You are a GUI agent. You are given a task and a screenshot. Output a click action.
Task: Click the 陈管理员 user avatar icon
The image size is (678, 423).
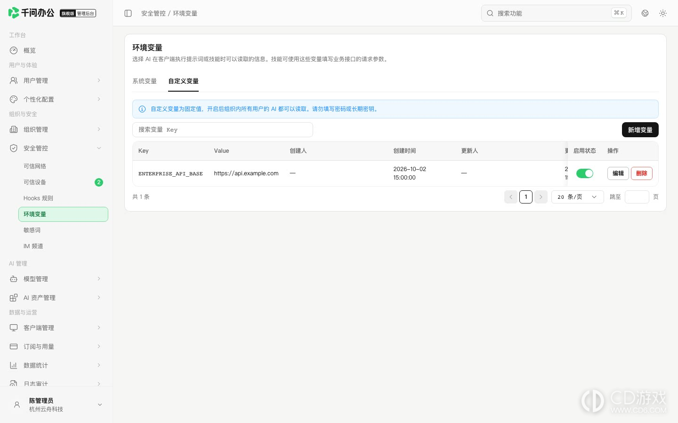[x=17, y=405]
